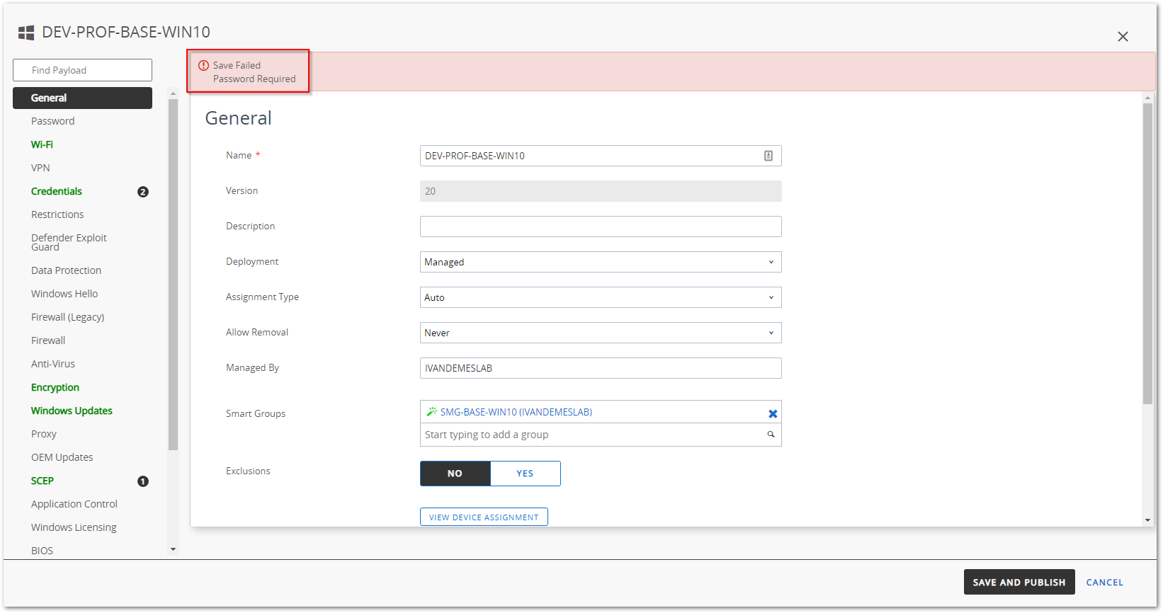
Task: Expand the Assignment Type dropdown
Action: (x=600, y=297)
